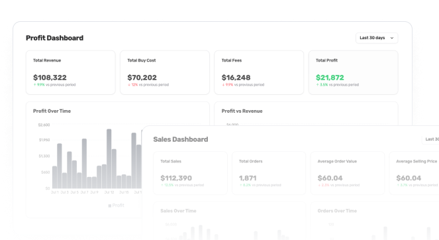Select the Total Orders label
Screen dimensions: 439x240
click(x=250, y=161)
